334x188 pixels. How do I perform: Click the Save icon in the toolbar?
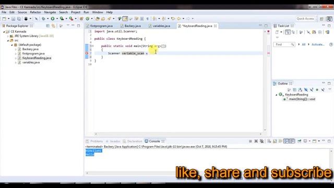point(13,19)
